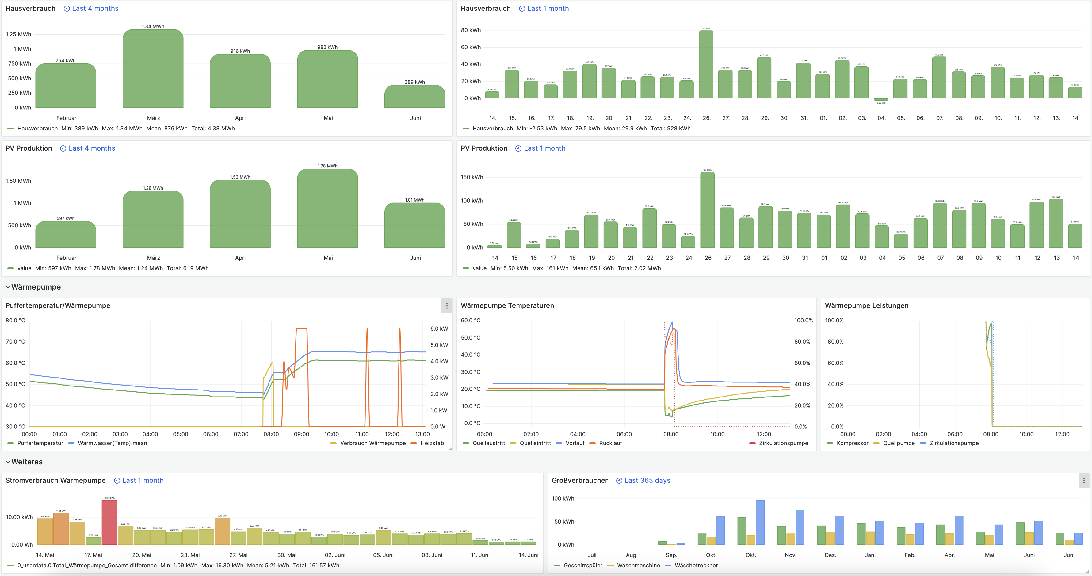Open Stromverbrauch Wärmepumpe panel title menu
The image size is (1092, 576).
pos(55,481)
